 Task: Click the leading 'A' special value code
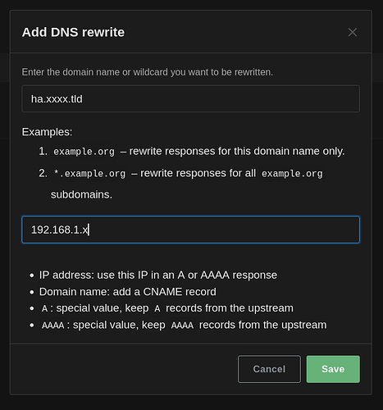pyautogui.click(x=44, y=308)
